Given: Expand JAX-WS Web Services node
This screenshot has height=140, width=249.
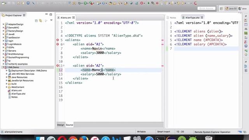Looking at the screenshot, I should (x=7, y=74).
